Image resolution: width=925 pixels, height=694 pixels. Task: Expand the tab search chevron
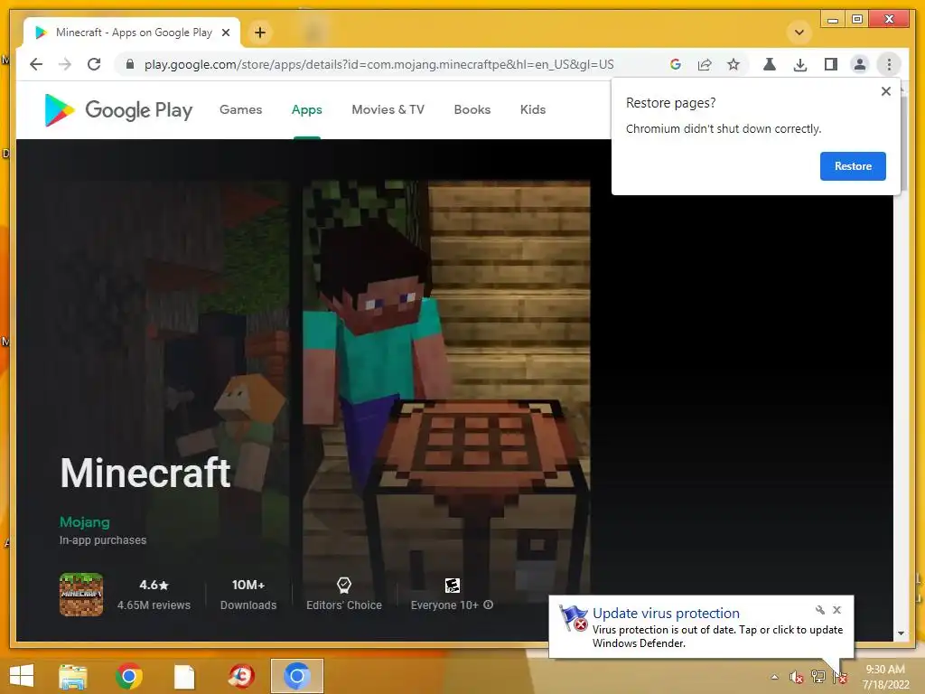click(x=799, y=33)
